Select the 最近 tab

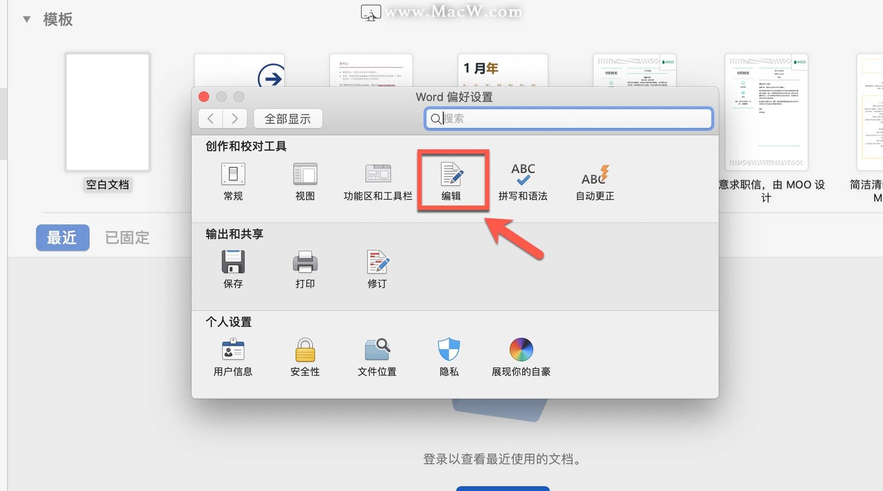point(63,237)
